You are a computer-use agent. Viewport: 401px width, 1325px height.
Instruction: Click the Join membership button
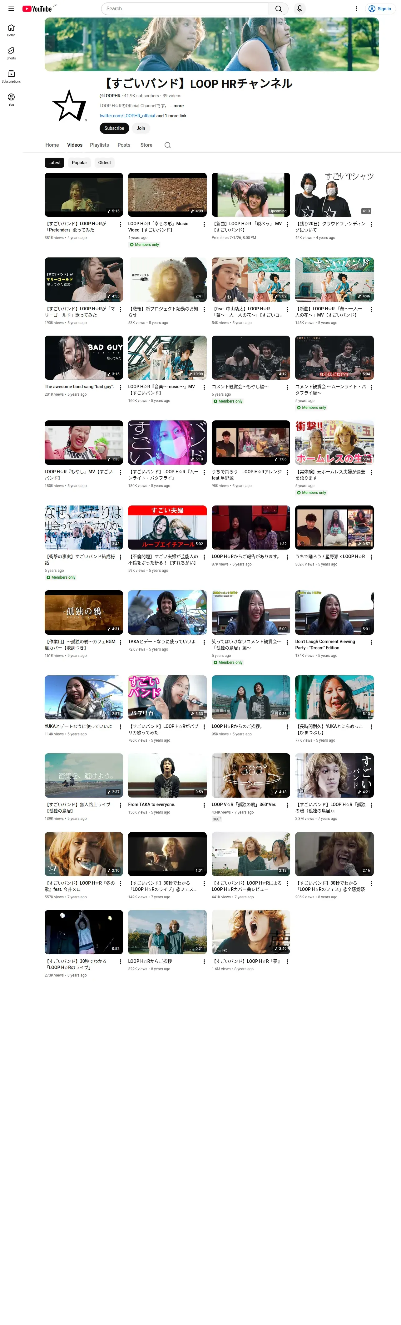click(x=141, y=129)
